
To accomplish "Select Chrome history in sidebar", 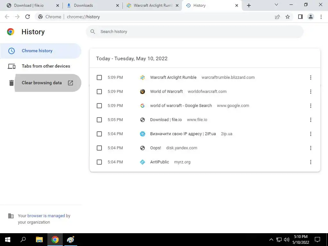I will click(41, 51).
